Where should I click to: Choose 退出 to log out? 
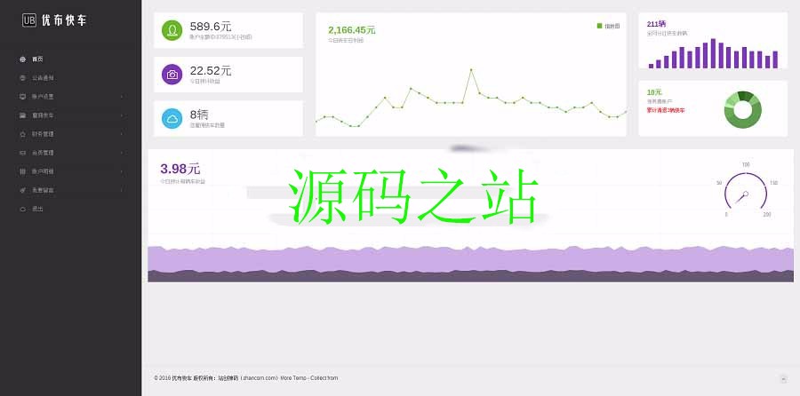[37, 209]
